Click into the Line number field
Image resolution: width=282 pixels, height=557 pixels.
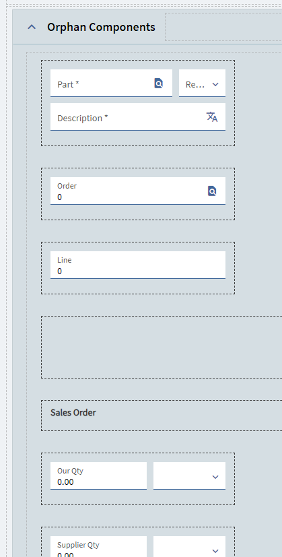(138, 265)
